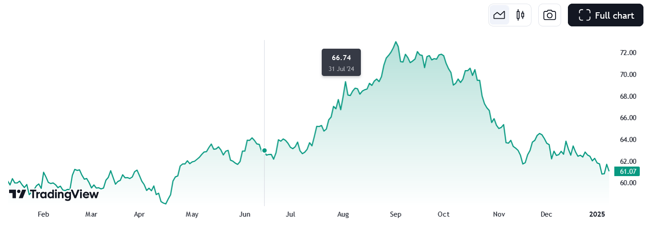This screenshot has width=653, height=238.
Task: Click the 72.00 price axis label
Action: (x=628, y=53)
